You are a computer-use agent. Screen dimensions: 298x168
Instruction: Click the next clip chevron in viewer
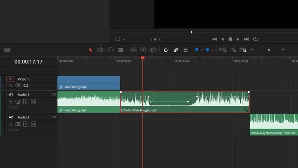coord(159,39)
